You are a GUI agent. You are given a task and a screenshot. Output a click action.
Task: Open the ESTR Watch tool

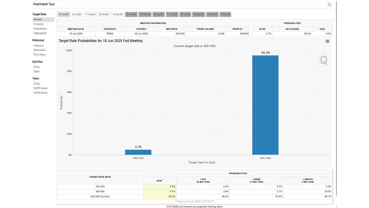click(x=40, y=93)
